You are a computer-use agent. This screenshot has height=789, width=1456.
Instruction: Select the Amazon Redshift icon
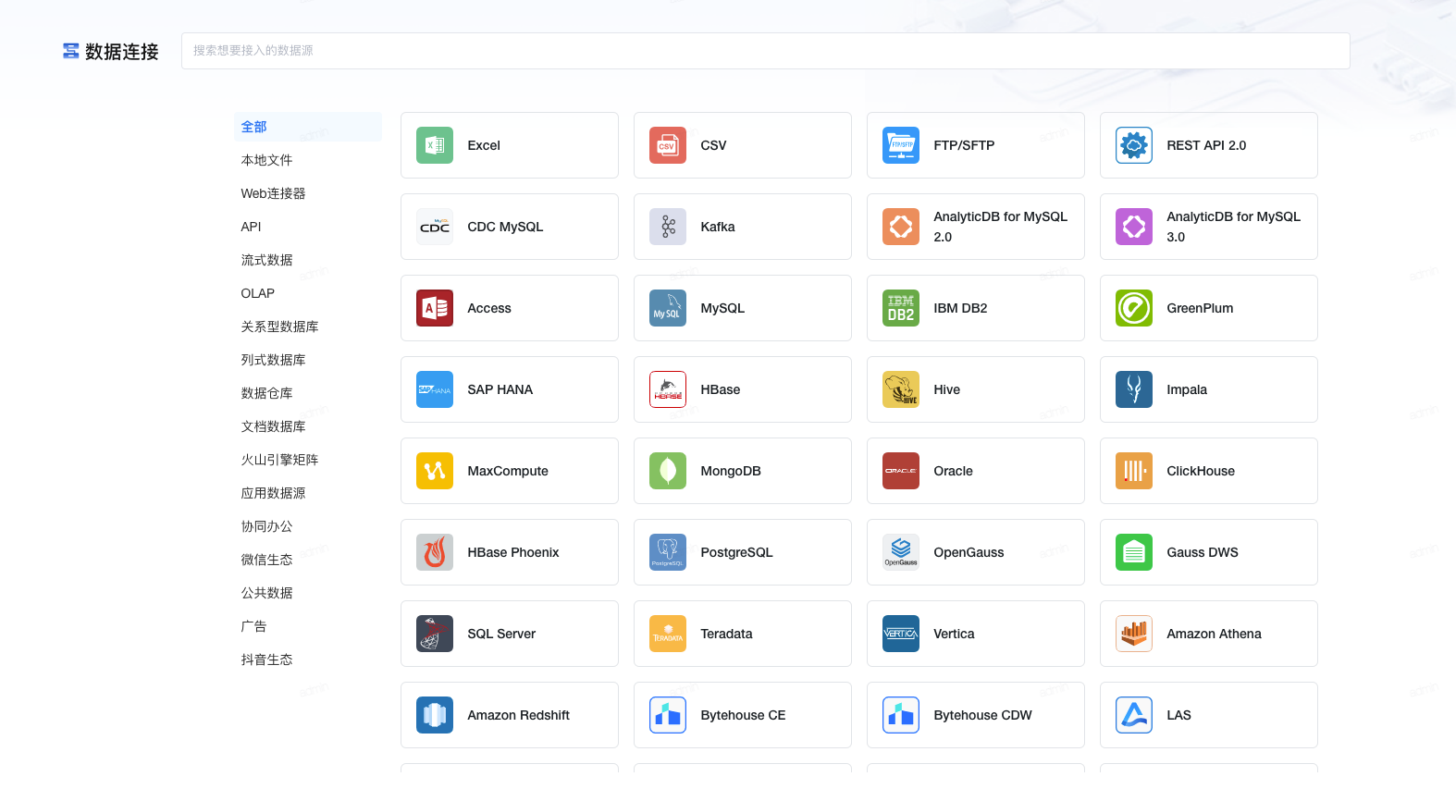click(435, 715)
